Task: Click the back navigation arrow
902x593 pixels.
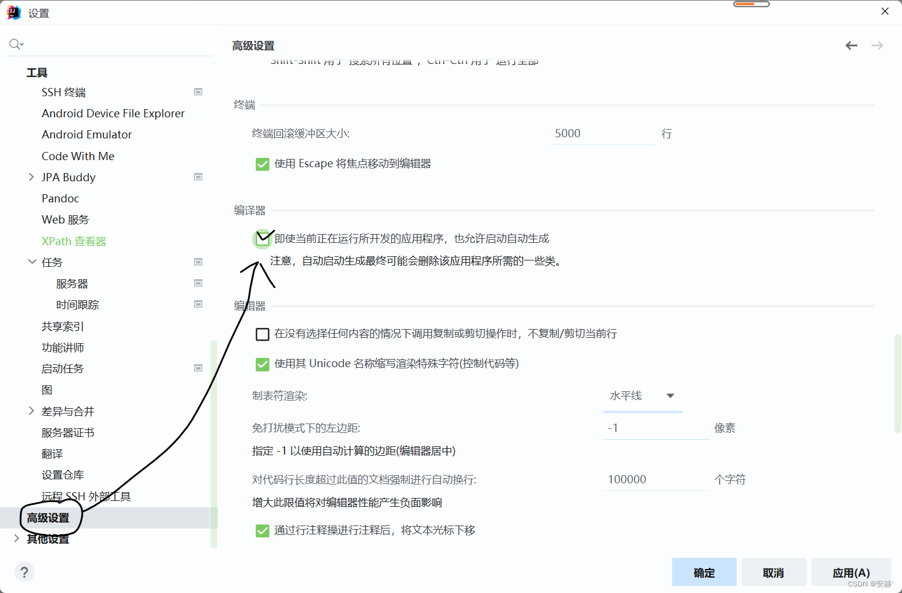Action: click(x=851, y=45)
